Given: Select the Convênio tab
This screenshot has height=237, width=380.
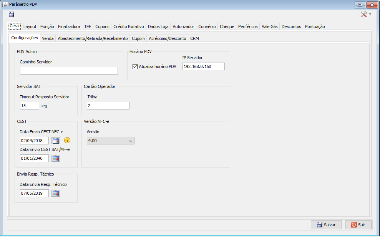Looking at the screenshot, I should [x=207, y=27].
